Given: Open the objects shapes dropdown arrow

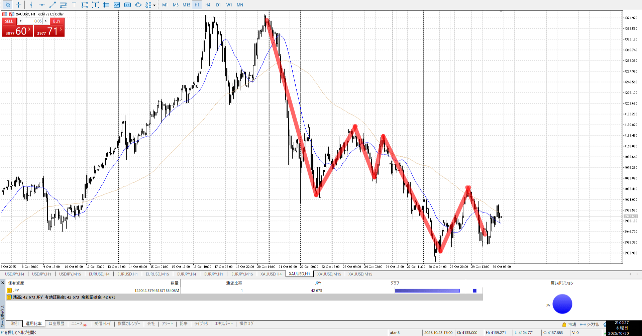Looking at the screenshot, I should tap(154, 5).
